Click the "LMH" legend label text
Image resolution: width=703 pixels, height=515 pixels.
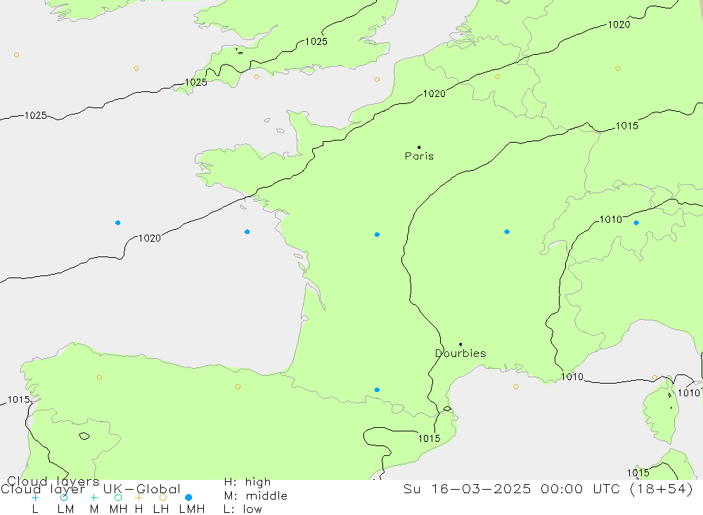[x=192, y=509]
